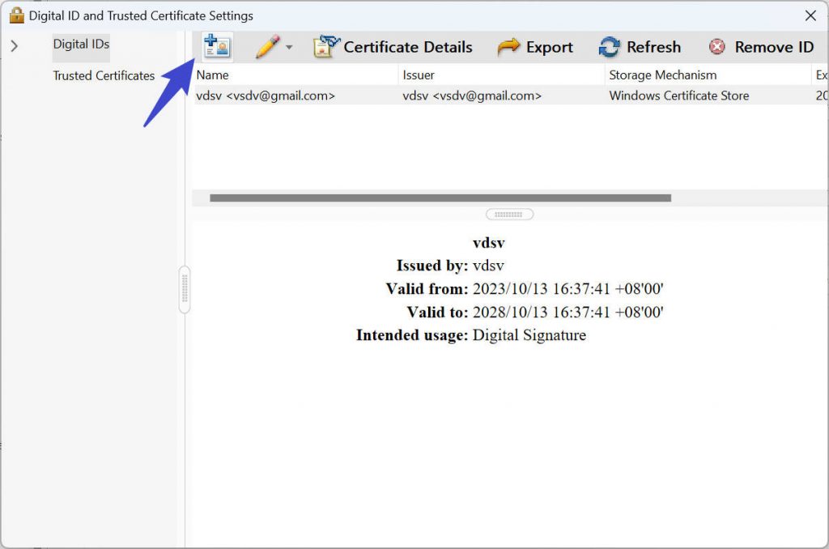Click the Remove ID icon
The height and width of the screenshot is (549, 829).
[716, 47]
